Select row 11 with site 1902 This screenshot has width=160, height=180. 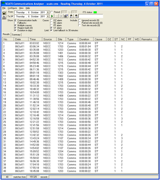coord(80,76)
